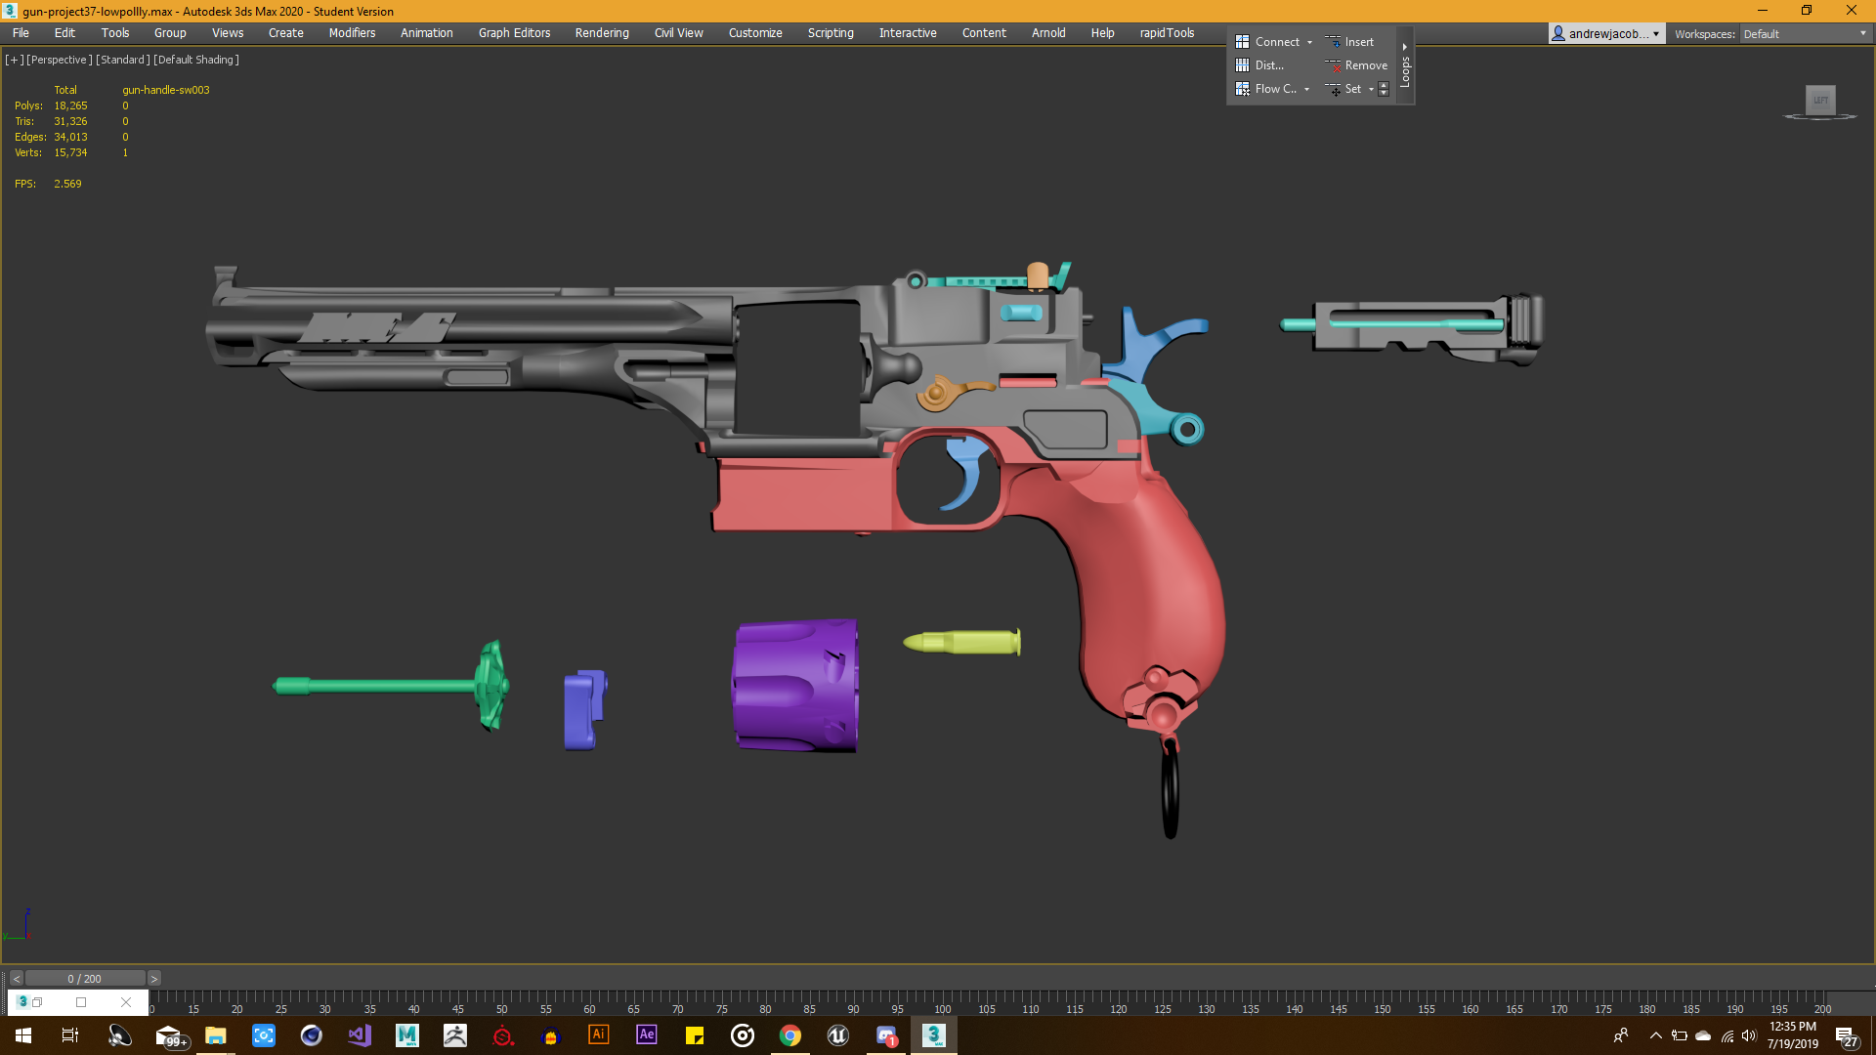
Task: Open the Views menu
Action: tap(228, 32)
